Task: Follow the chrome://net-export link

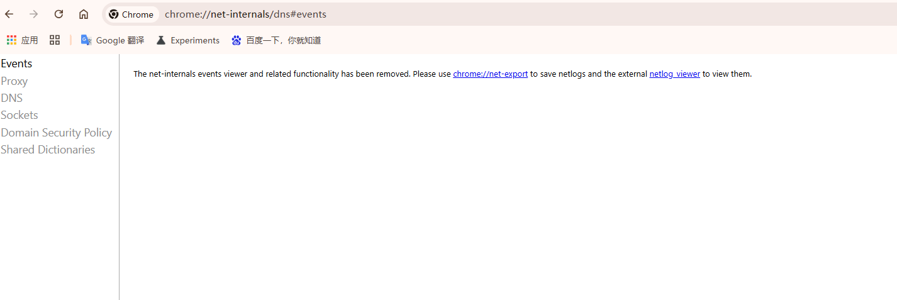Action: point(490,74)
